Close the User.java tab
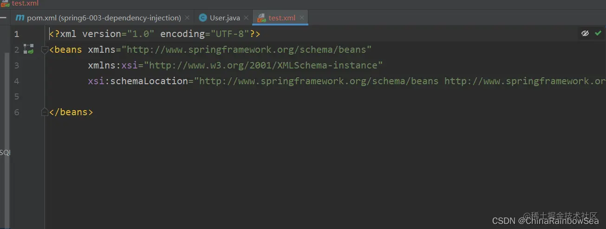Screen dimensions: 606x229 point(247,18)
